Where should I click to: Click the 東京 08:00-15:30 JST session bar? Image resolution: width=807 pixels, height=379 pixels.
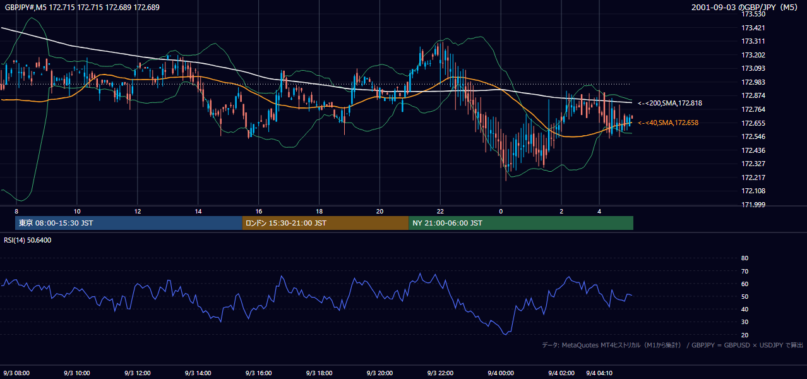click(129, 223)
